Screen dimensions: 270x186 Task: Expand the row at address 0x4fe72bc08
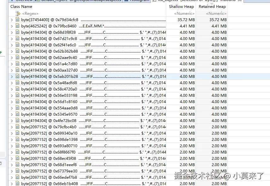point(12,121)
